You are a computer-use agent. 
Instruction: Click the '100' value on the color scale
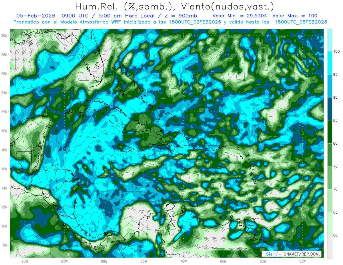click(337, 51)
